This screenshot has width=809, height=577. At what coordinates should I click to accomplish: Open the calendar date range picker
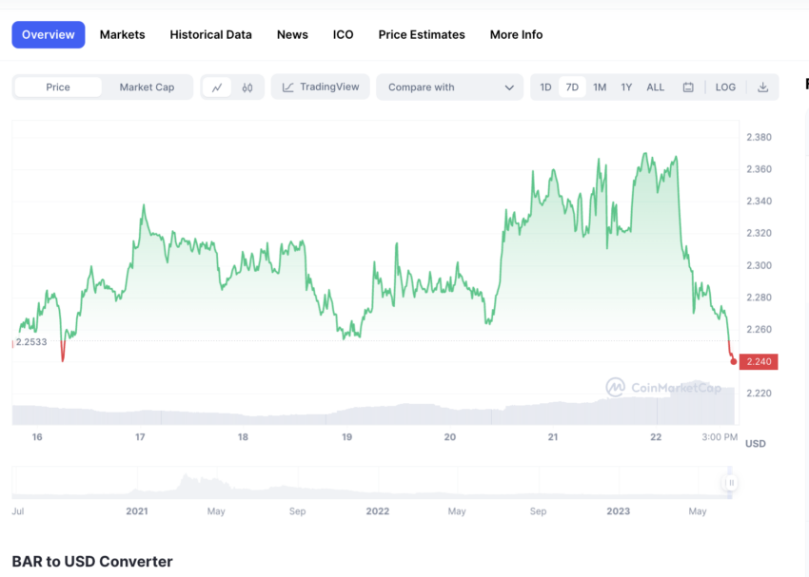click(688, 87)
